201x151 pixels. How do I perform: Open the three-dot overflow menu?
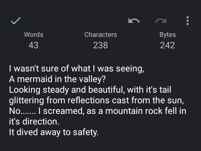188,21
